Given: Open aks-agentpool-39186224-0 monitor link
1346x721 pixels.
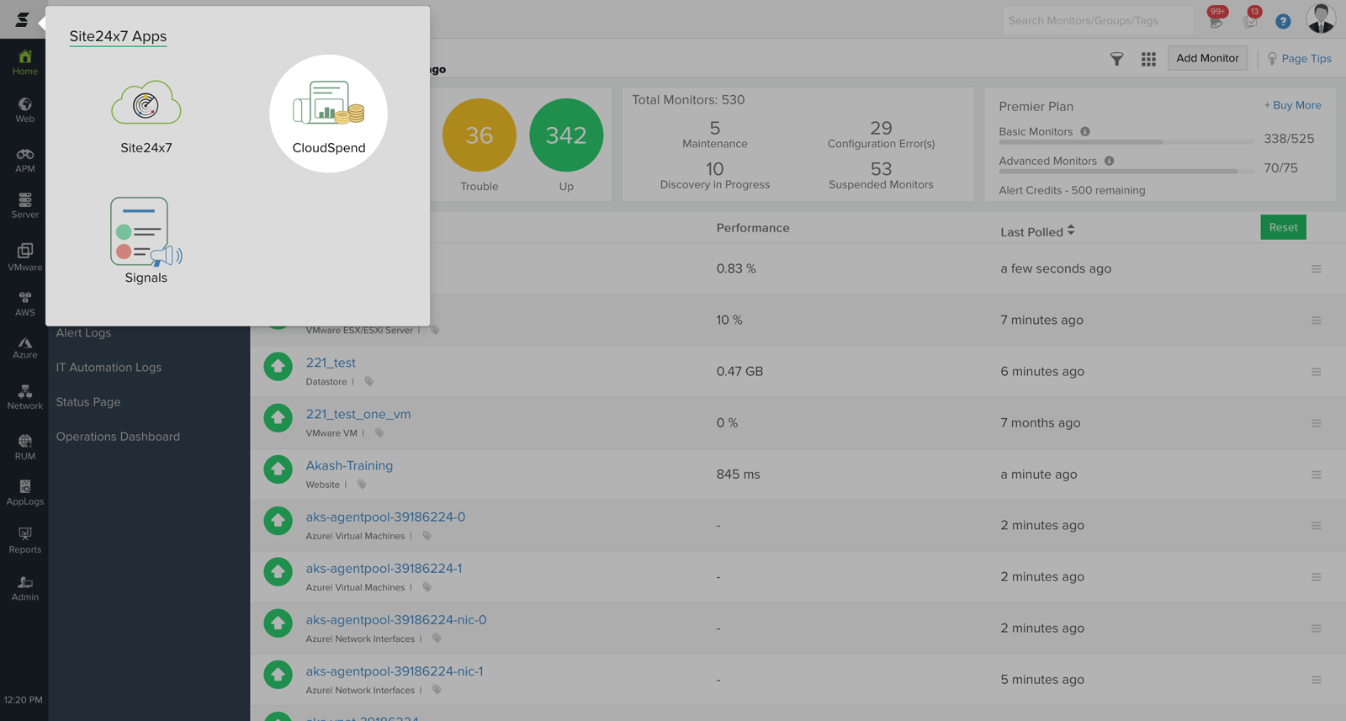Looking at the screenshot, I should point(385,517).
